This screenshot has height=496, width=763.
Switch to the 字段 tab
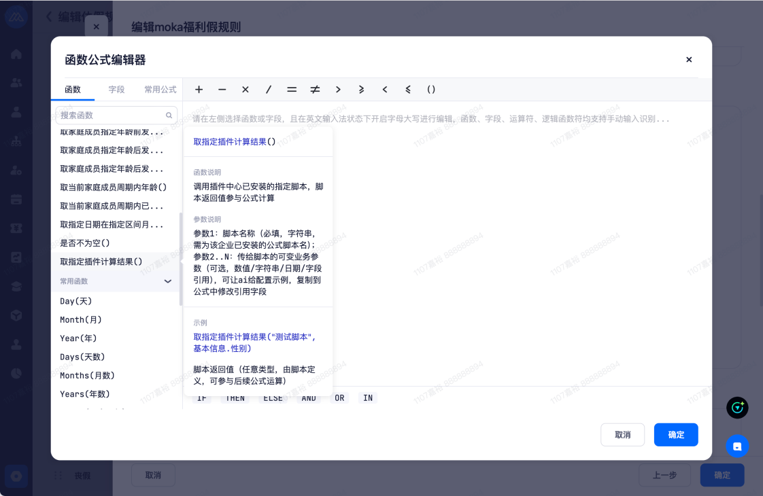coord(116,90)
